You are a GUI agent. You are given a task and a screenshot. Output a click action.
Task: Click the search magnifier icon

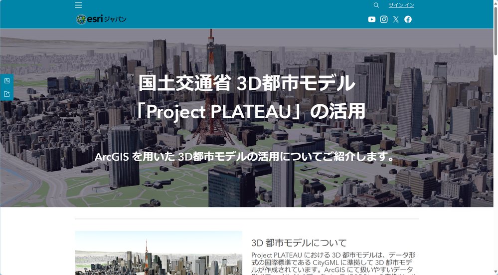click(x=376, y=5)
